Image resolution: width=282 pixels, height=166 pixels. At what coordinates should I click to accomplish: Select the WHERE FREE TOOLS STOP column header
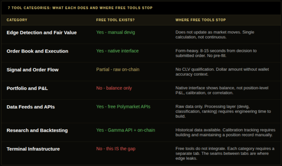200,20
